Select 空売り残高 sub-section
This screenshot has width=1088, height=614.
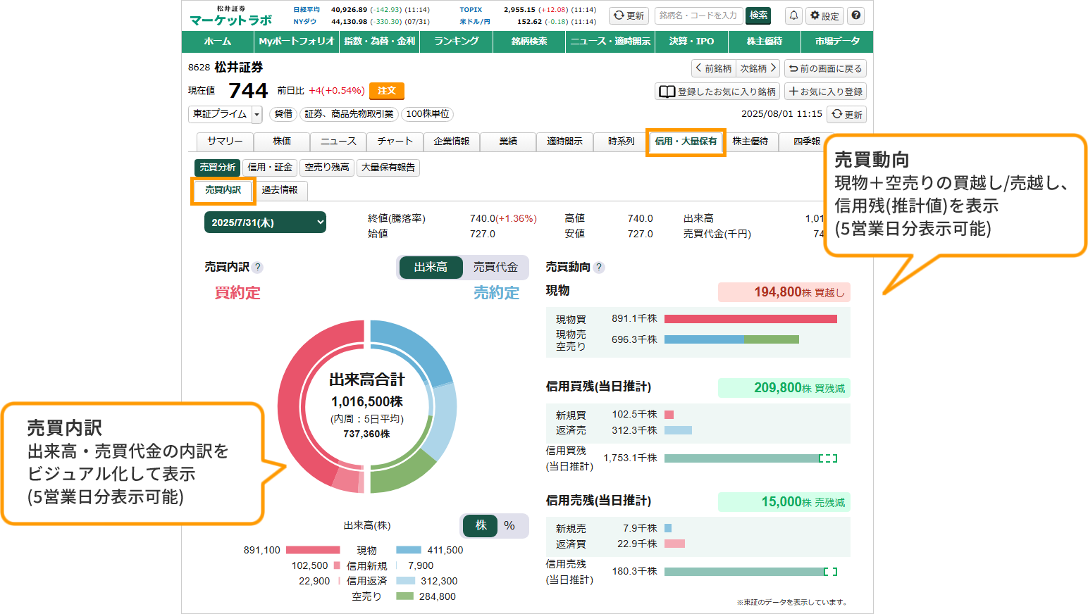(327, 167)
